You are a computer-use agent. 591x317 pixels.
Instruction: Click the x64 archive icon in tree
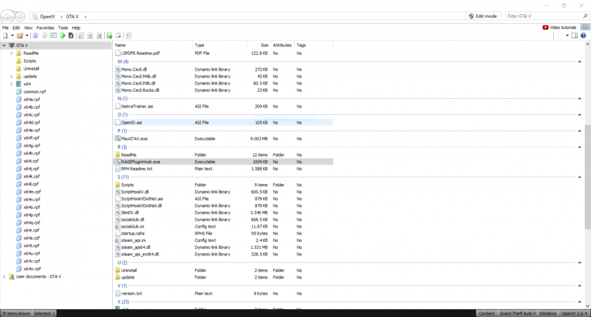coord(19,84)
